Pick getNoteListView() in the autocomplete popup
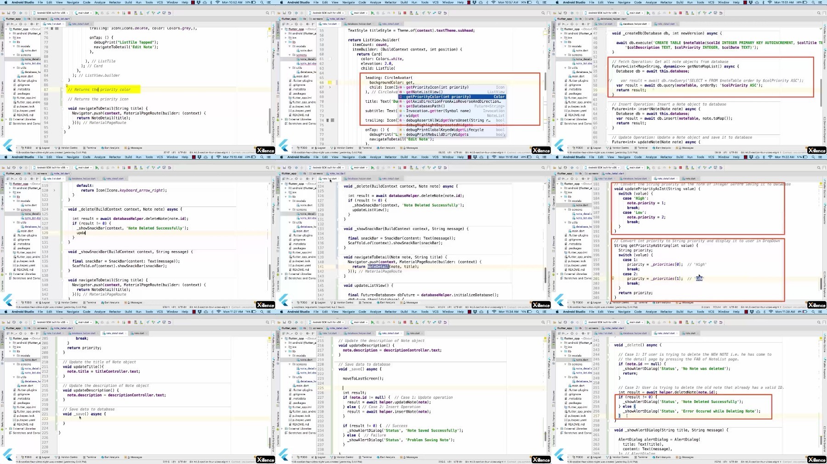Screen dimensions: 827x464 click(x=452, y=92)
